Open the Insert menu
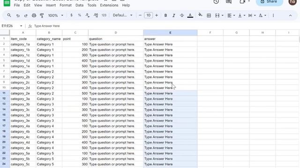This screenshot has height=168, width=300. tap(51, 5)
